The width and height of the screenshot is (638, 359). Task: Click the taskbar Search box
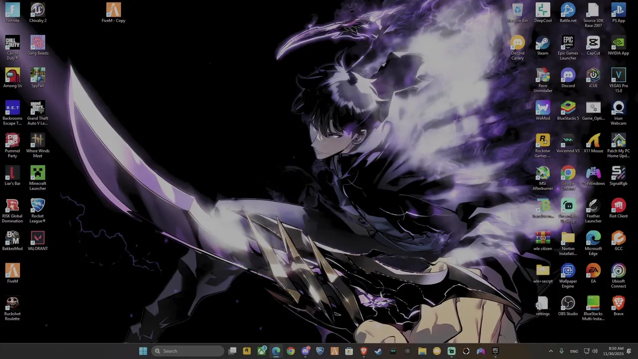pos(187,351)
